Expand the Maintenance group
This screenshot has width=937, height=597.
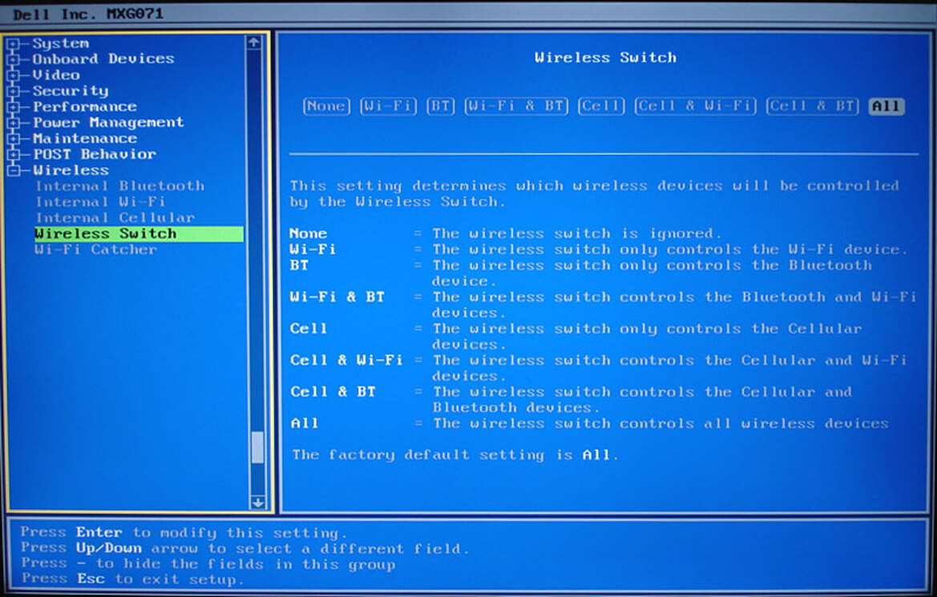click(13, 139)
